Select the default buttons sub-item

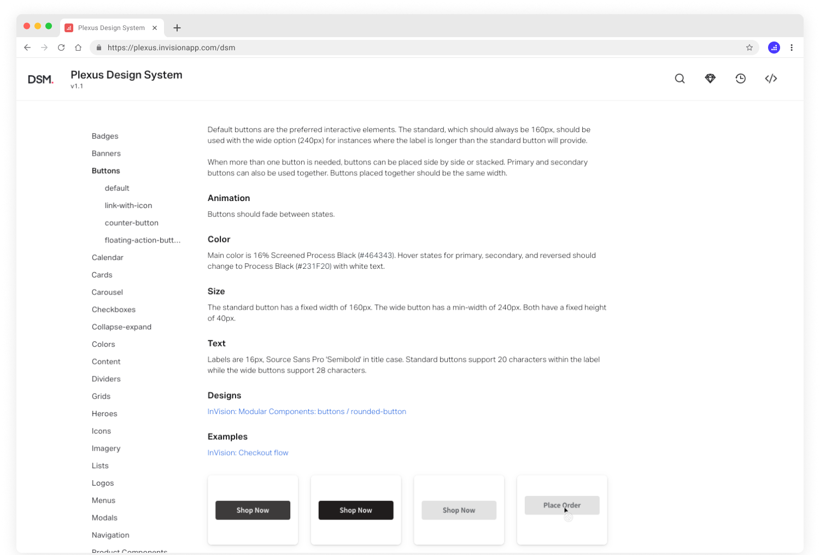[x=117, y=188]
